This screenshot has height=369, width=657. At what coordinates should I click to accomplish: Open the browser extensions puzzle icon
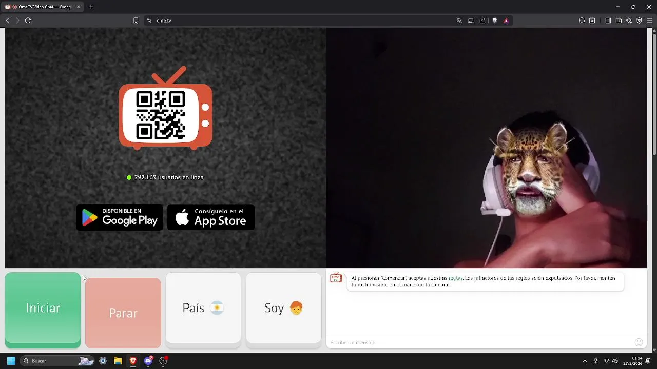pyautogui.click(x=582, y=20)
